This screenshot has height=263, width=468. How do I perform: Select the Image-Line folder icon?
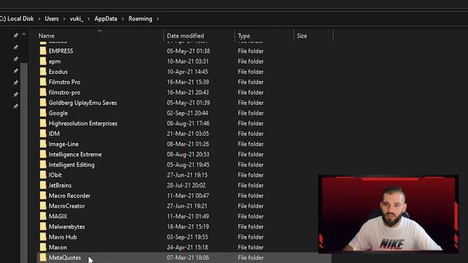pyautogui.click(x=43, y=144)
